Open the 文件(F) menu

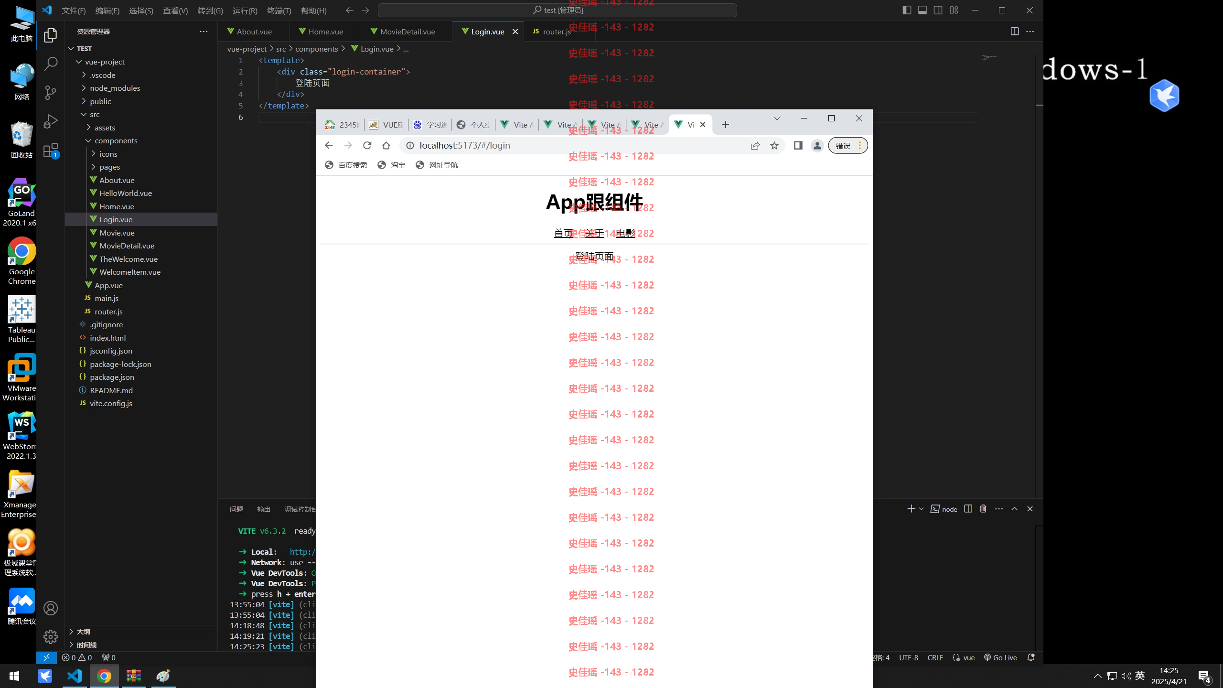pyautogui.click(x=74, y=11)
